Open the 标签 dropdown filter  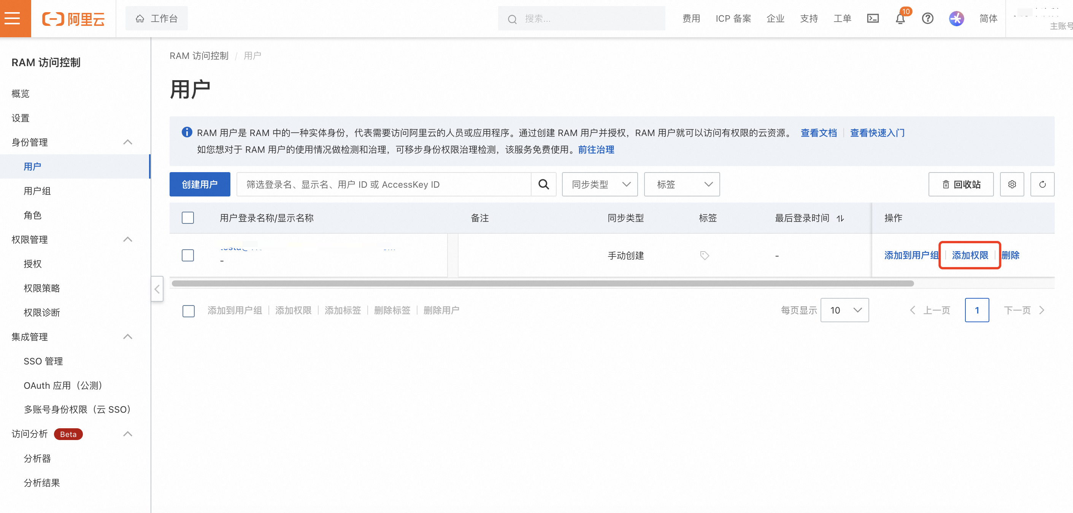coord(681,184)
